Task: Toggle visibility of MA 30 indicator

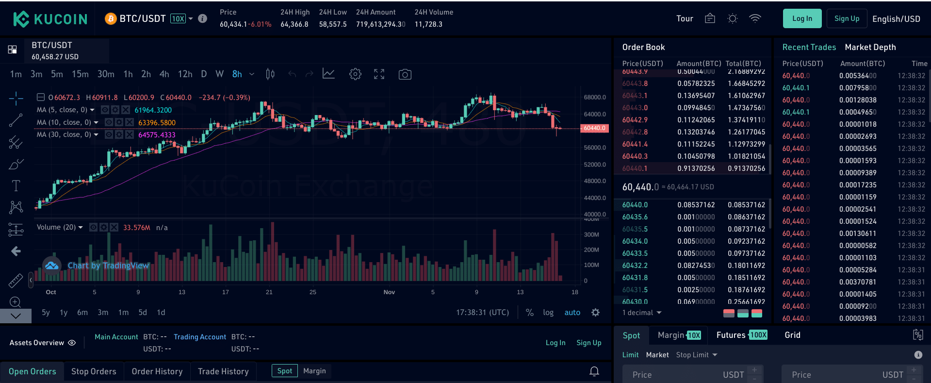Action: coord(109,134)
